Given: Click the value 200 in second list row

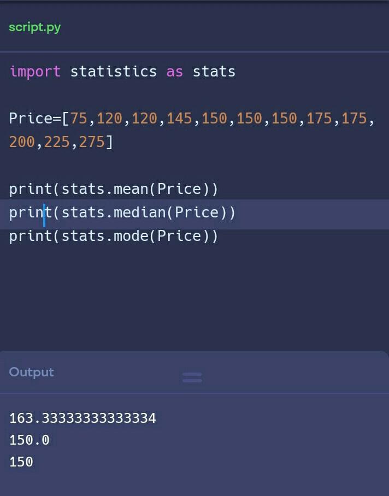Looking at the screenshot, I should tap(22, 143).
